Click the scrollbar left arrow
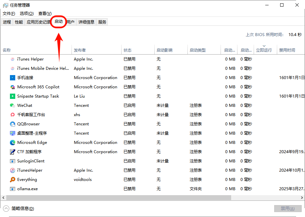Viewport: 305px width, 217px height. [x=3, y=197]
